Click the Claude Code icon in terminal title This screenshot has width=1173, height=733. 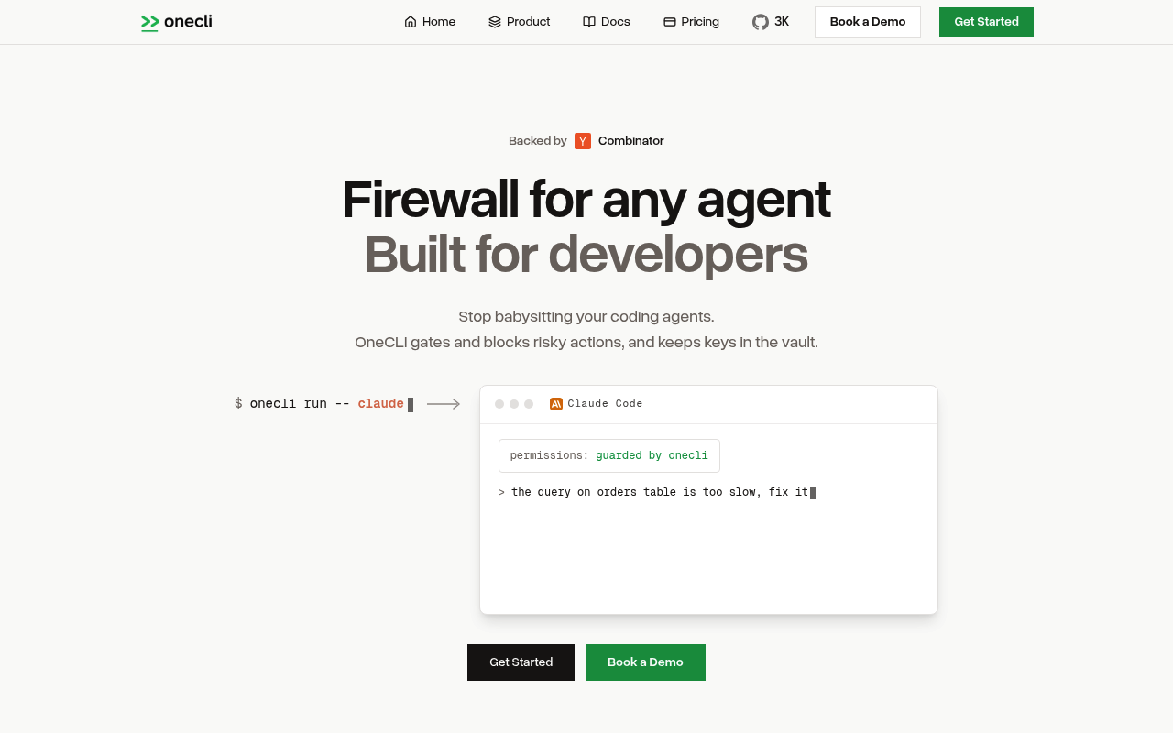coord(556,404)
